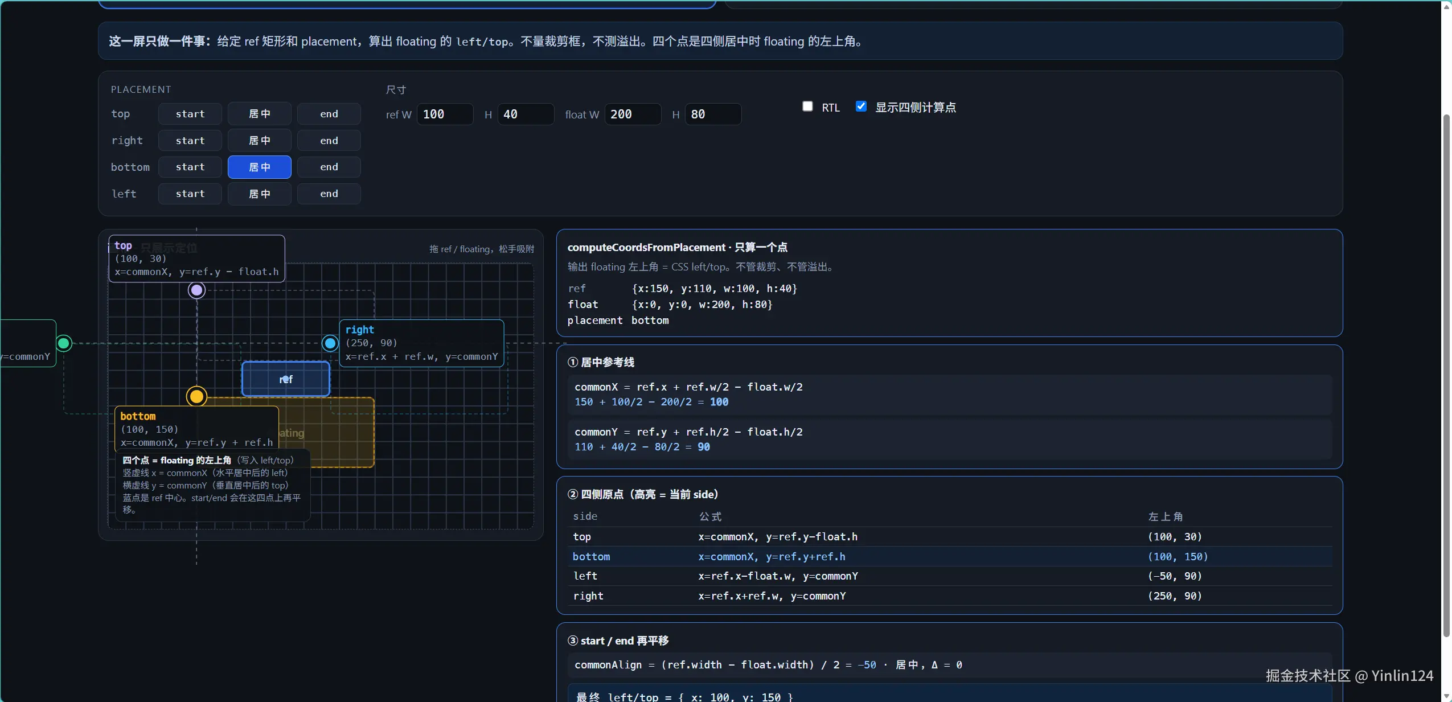Click the green left anchor point
The height and width of the screenshot is (702, 1452).
click(x=64, y=343)
